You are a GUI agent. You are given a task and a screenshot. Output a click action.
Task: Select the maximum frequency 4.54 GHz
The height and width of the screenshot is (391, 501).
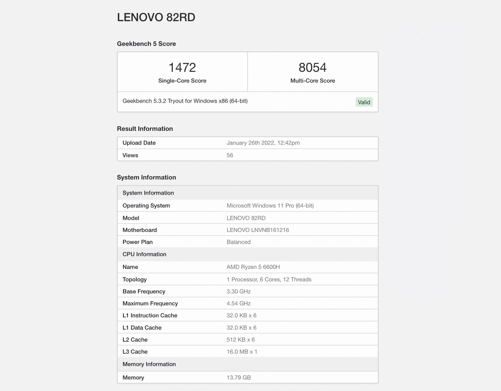pyautogui.click(x=239, y=303)
